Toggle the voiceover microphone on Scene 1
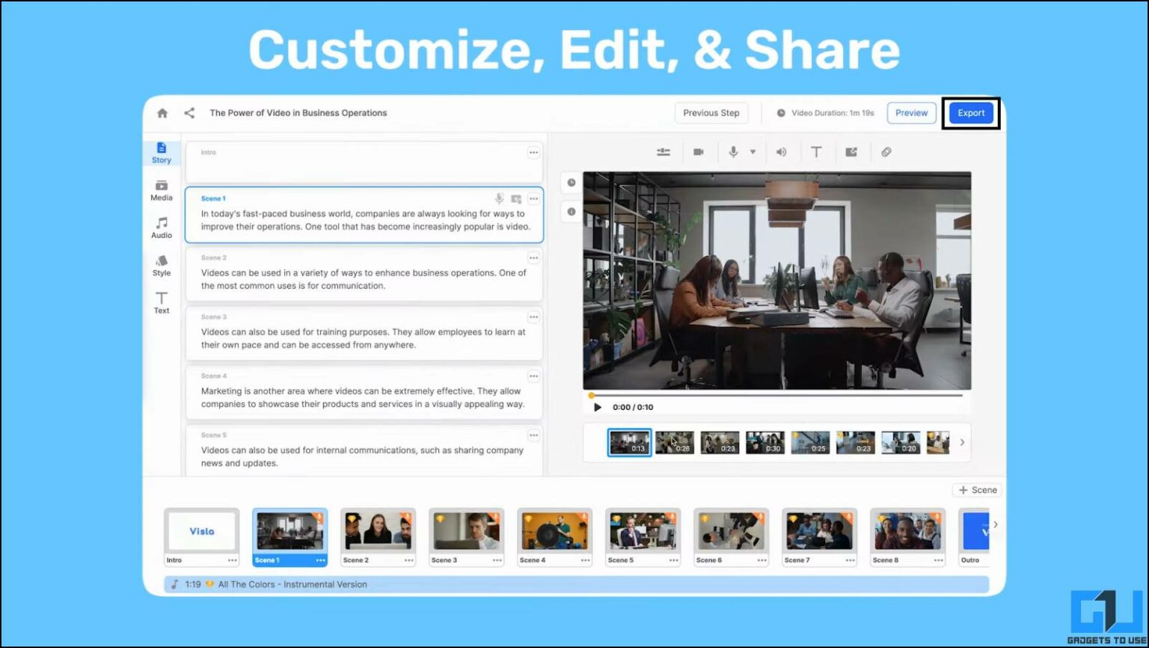The width and height of the screenshot is (1149, 648). pyautogui.click(x=499, y=198)
